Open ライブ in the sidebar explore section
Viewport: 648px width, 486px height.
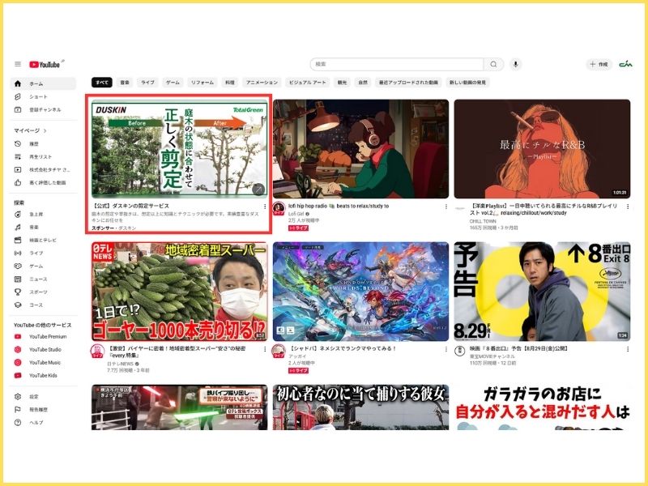click(43, 253)
